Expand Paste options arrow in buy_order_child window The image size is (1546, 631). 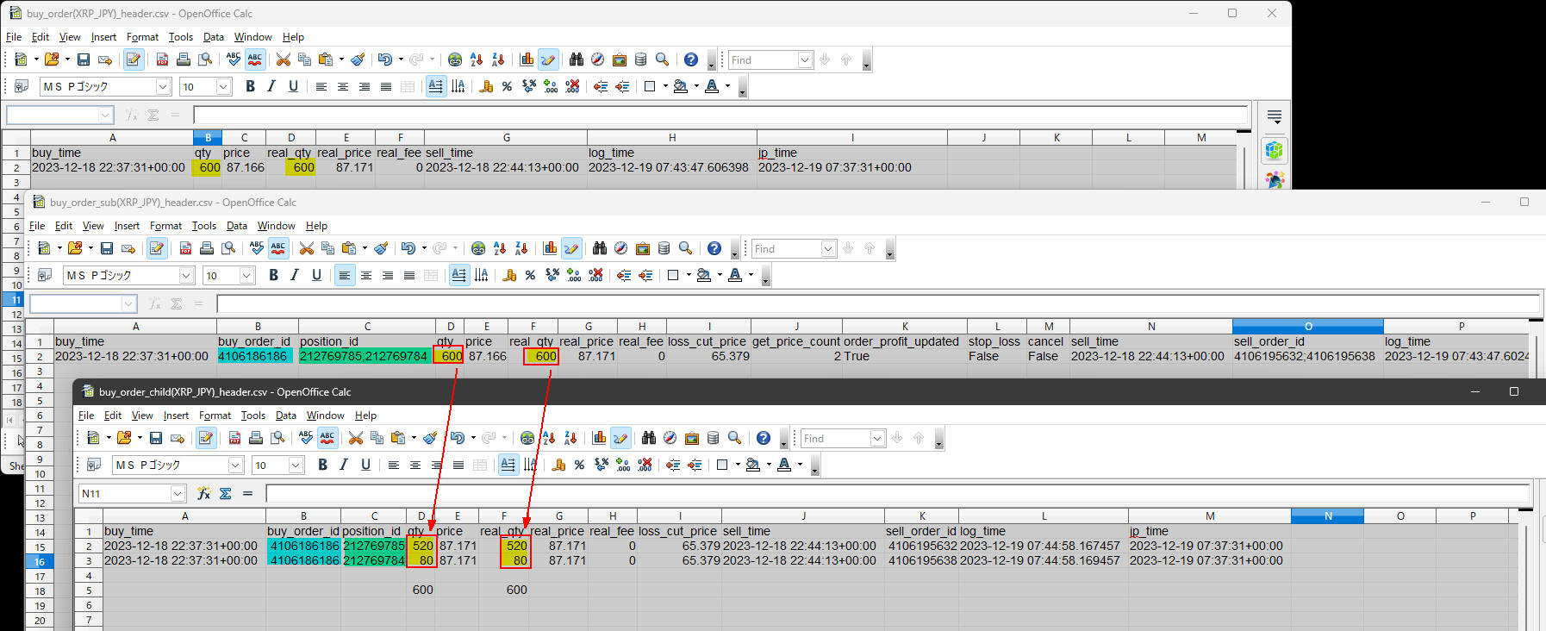point(414,438)
